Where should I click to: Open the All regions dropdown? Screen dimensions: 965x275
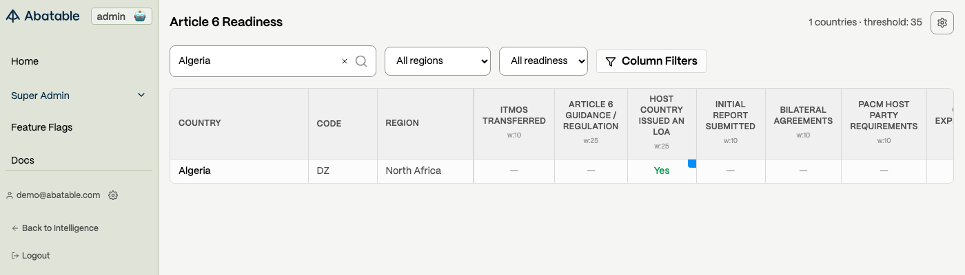pyautogui.click(x=437, y=61)
